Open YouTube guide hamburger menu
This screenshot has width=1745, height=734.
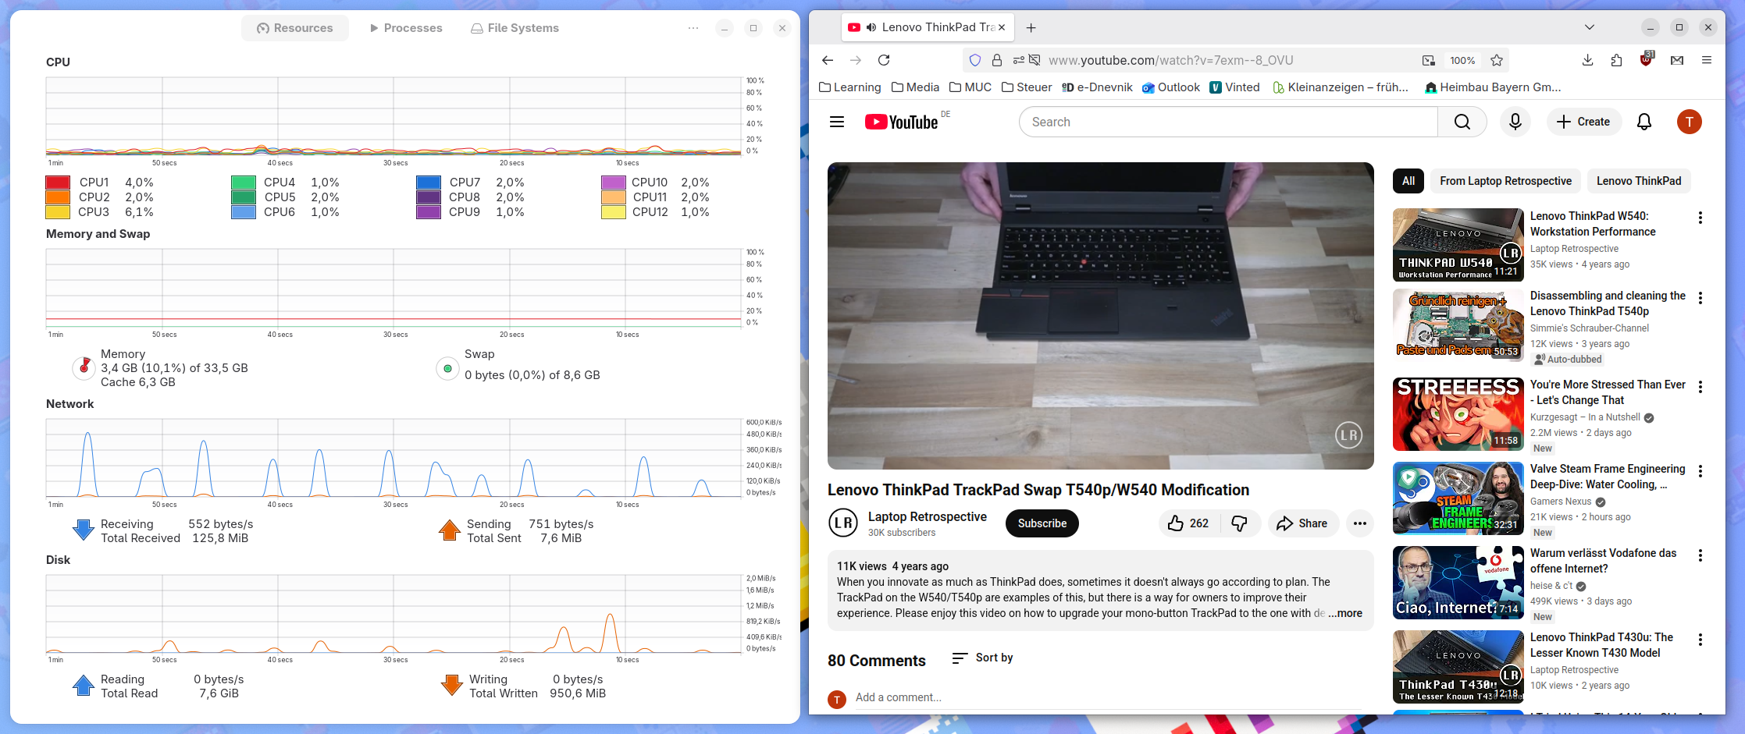point(837,122)
